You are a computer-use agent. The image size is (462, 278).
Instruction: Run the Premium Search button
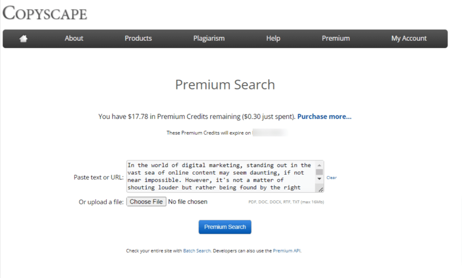tap(225, 227)
